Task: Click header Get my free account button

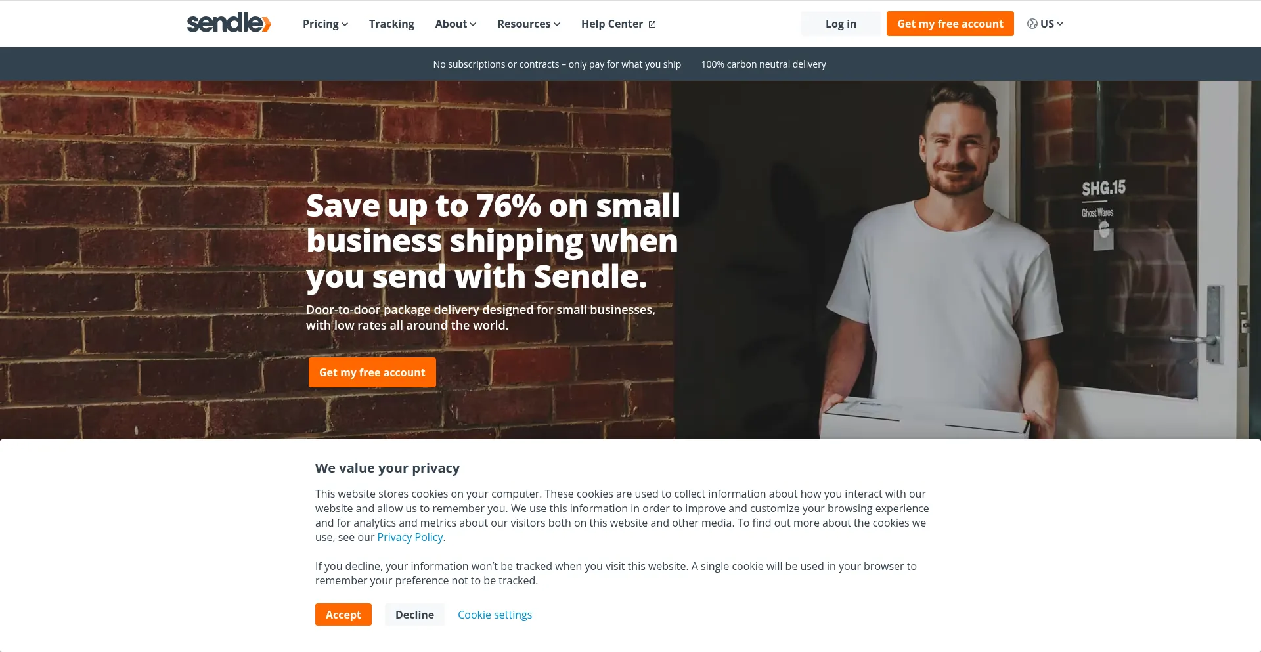Action: (x=950, y=24)
